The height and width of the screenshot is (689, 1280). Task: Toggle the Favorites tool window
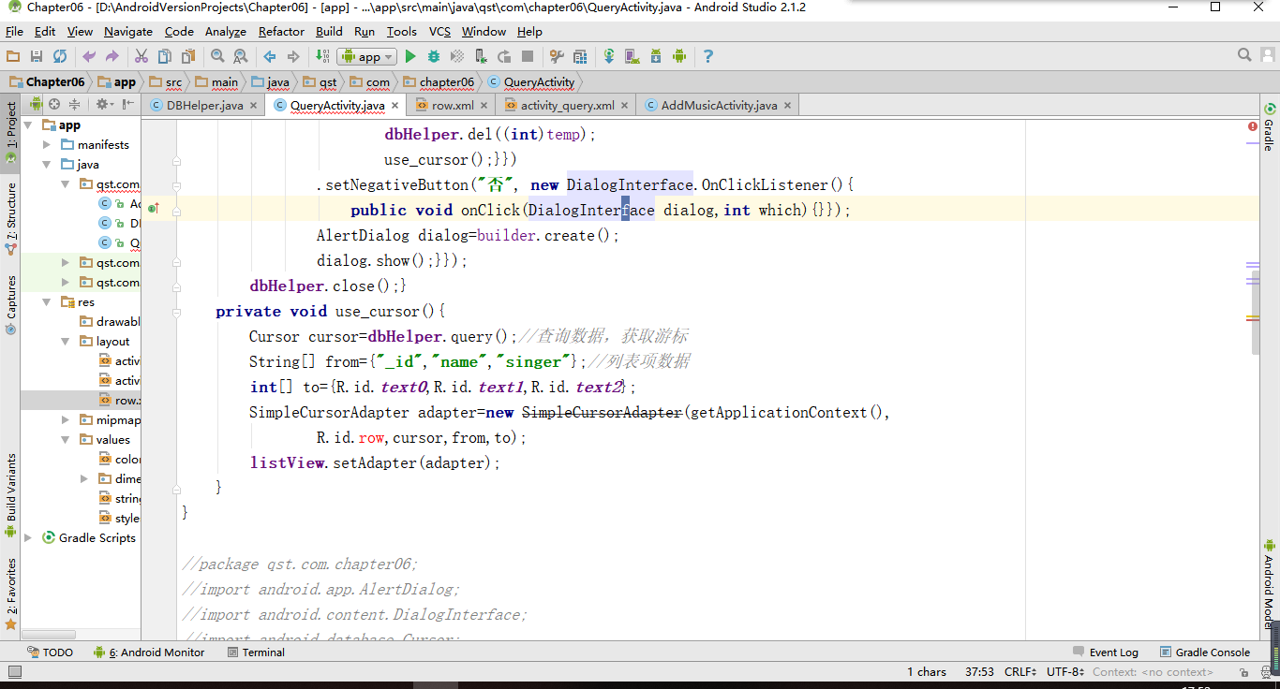tap(10, 588)
